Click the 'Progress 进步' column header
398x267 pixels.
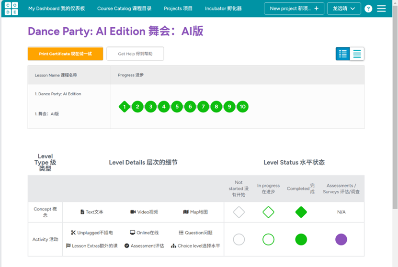[x=131, y=75]
